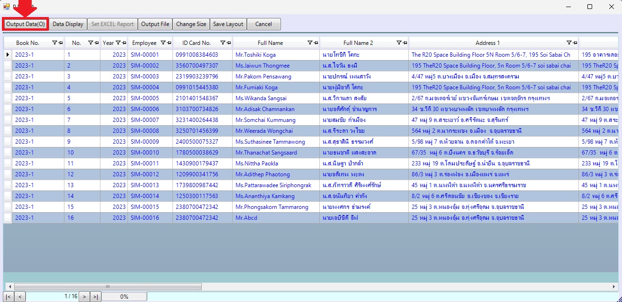
Task: Click the filter icon in Book No. column
Action: point(54,43)
